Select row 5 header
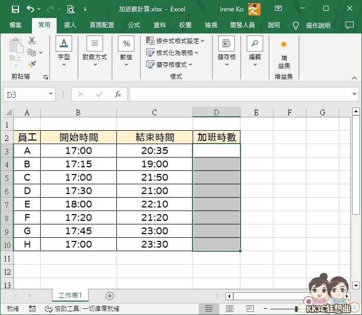Viewport: 362px width, 315px height. [7, 178]
